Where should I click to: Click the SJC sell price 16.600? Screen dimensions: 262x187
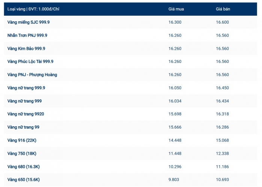coord(222,22)
